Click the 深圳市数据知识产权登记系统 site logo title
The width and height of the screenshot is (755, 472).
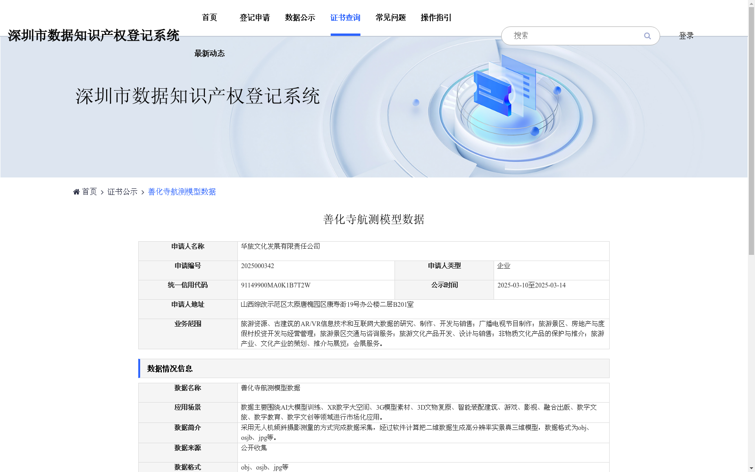tap(93, 35)
